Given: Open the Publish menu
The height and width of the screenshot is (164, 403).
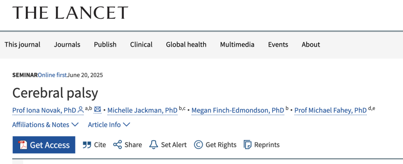Looking at the screenshot, I should [x=105, y=45].
